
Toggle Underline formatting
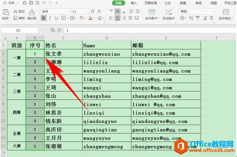pos(56,18)
